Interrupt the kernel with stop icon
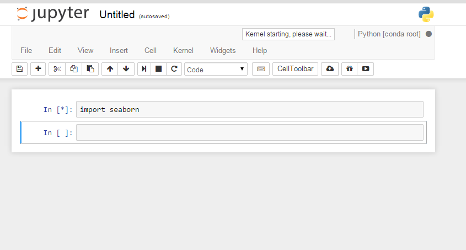The width and height of the screenshot is (466, 250). [159, 69]
